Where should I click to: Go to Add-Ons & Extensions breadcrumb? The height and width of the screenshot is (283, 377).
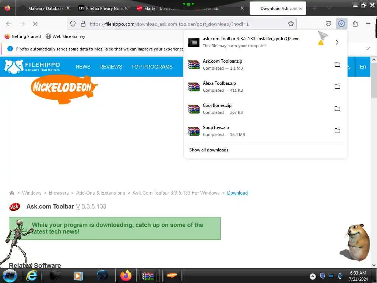[101, 193]
